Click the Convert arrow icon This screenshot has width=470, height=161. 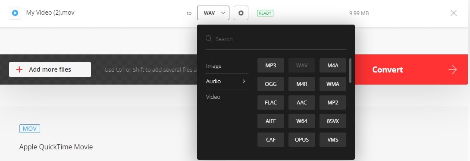453,69
